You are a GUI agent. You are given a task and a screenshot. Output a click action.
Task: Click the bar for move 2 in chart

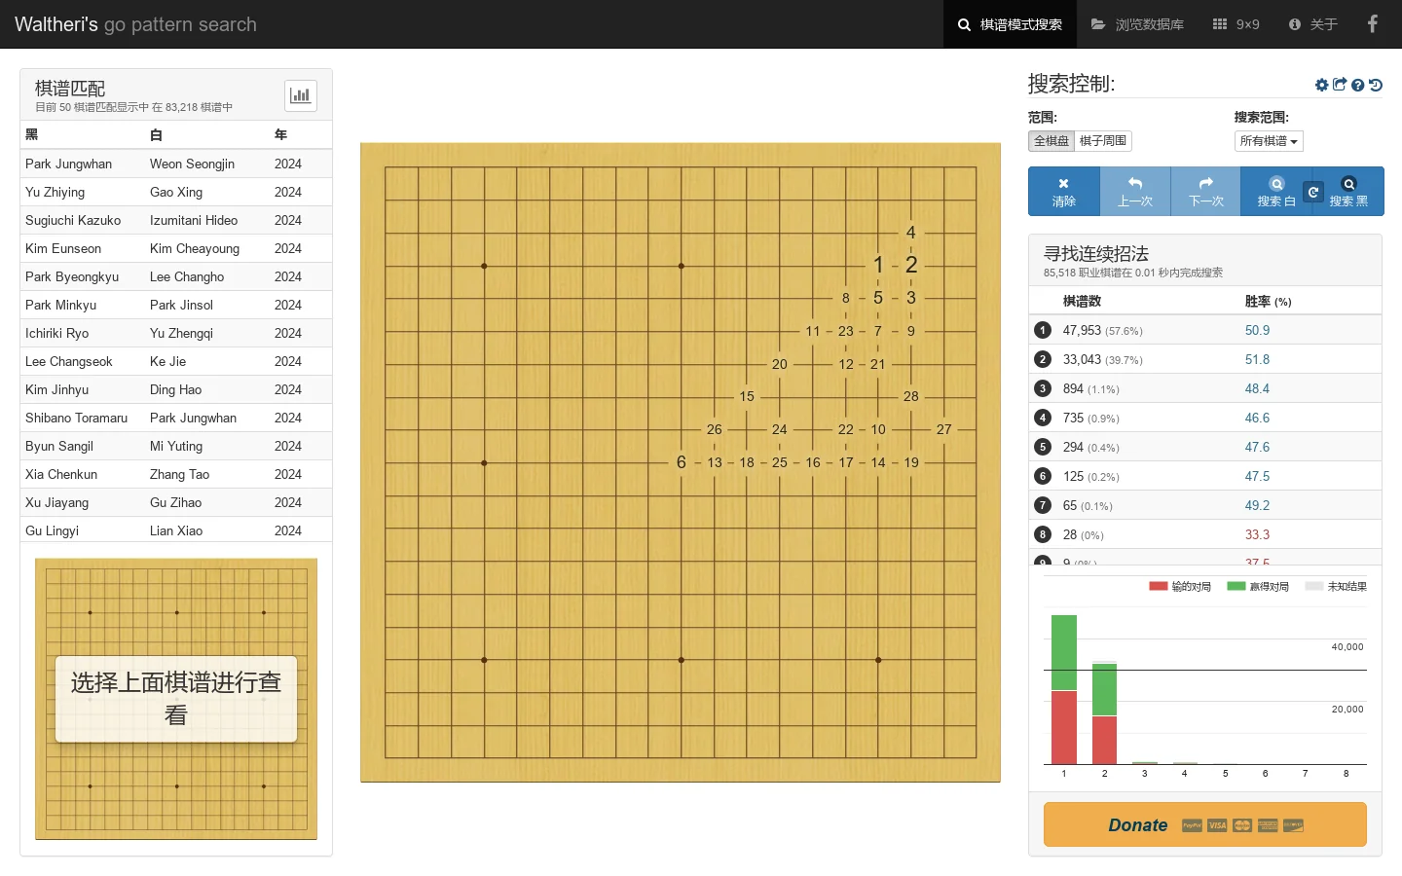tap(1104, 712)
